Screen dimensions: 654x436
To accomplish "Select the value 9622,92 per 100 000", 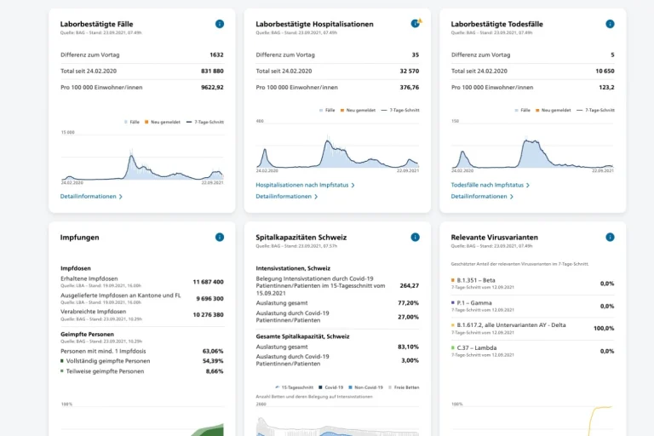I will (212, 87).
